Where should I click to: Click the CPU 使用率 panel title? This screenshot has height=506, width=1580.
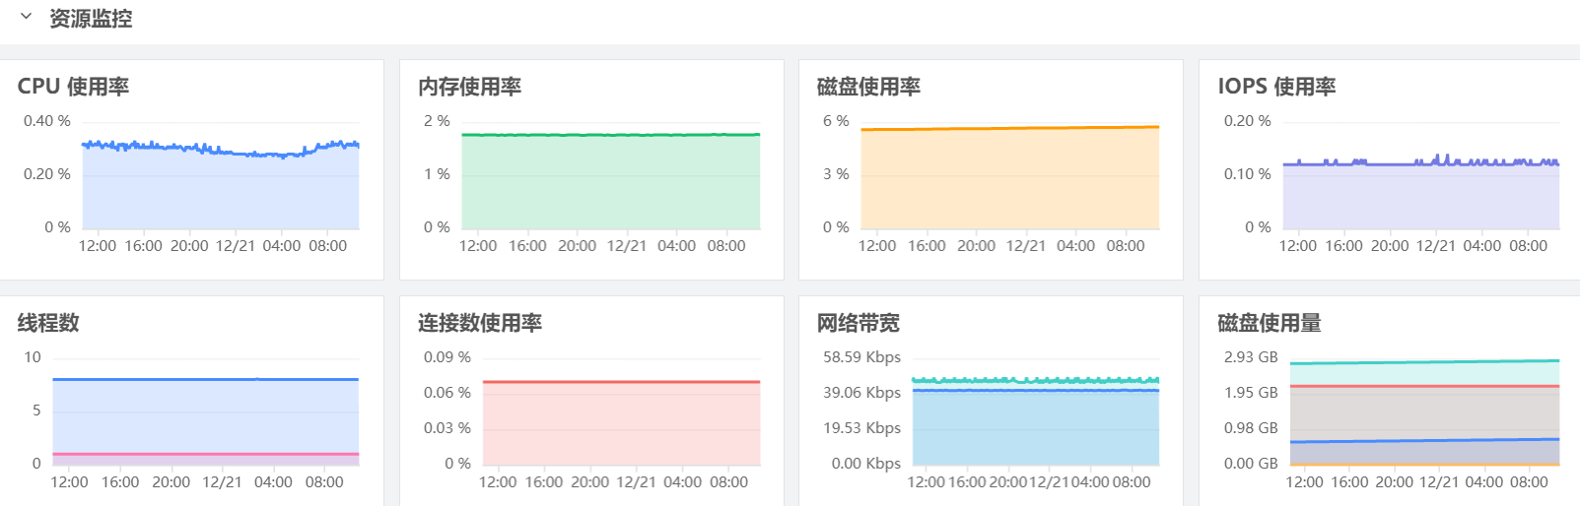(x=73, y=87)
